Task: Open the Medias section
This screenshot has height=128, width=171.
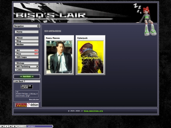Action: tap(27, 45)
